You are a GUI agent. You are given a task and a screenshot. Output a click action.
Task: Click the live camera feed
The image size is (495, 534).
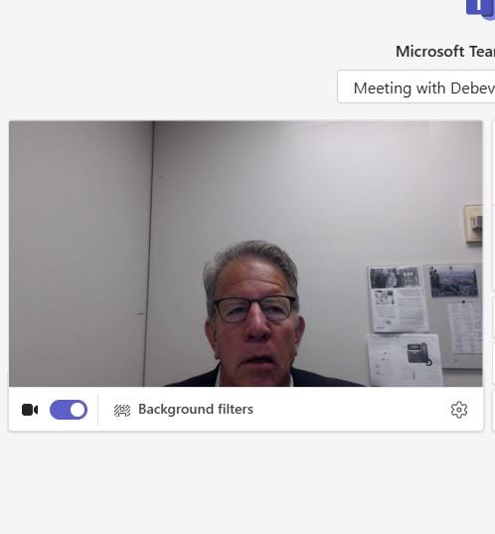[x=246, y=254]
